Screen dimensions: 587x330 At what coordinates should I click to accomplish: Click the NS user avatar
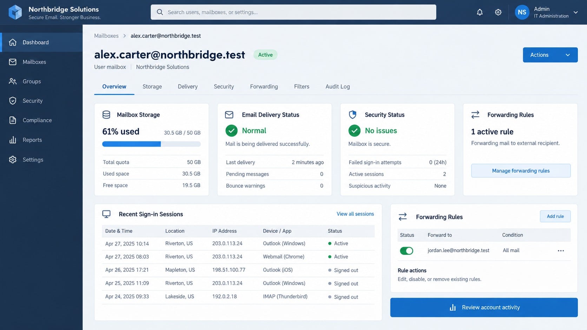522,12
